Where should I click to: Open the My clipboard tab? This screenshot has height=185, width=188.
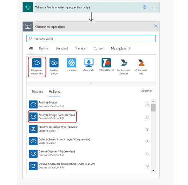click(x=120, y=48)
